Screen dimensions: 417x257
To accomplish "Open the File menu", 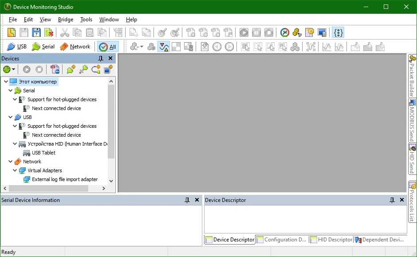I will pos(13,20).
